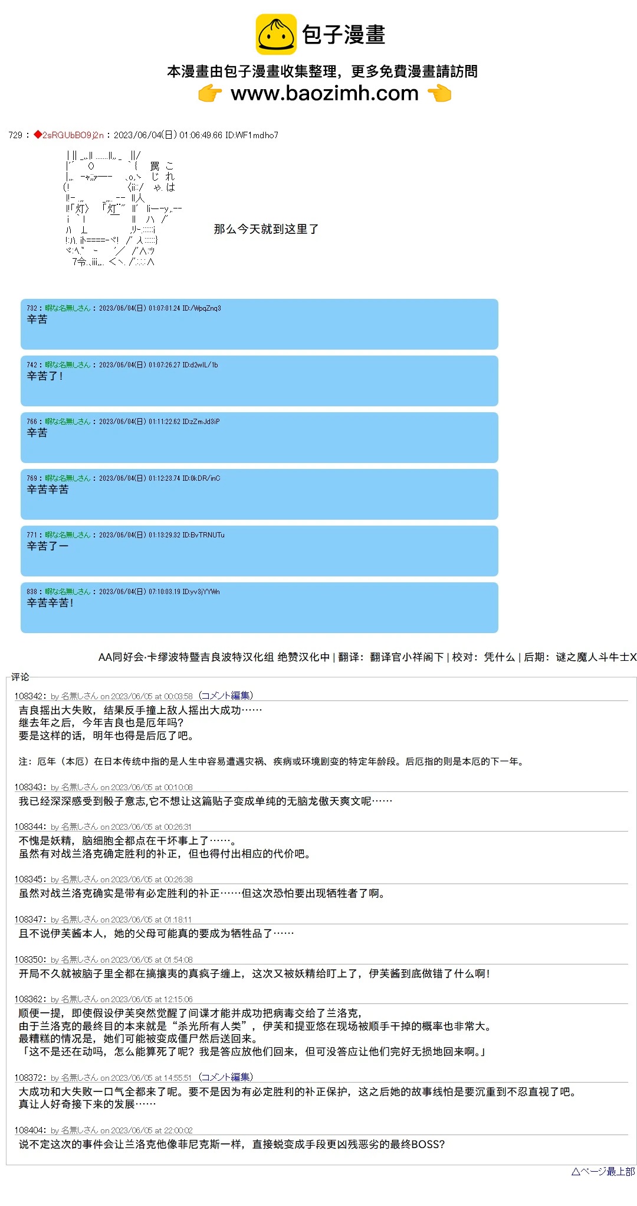Jump to top via ページ最上部 link
This screenshot has width=637, height=1206.
click(x=603, y=1172)
